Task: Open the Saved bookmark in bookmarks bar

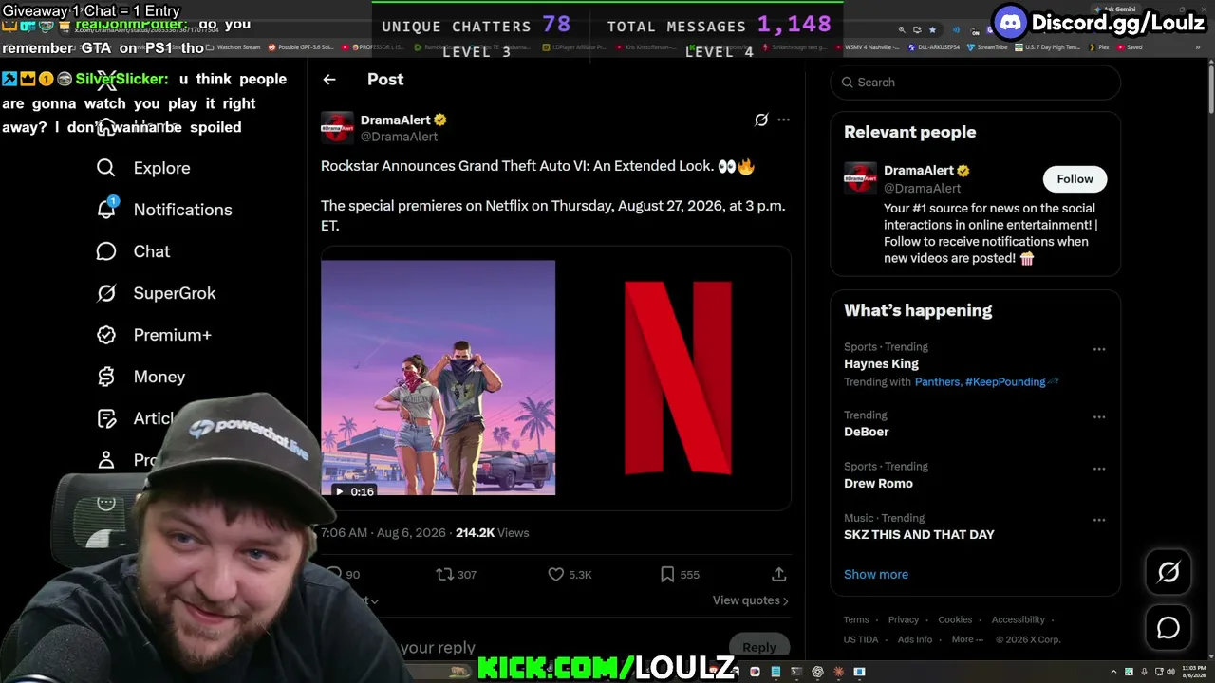Action: pyautogui.click(x=1129, y=46)
